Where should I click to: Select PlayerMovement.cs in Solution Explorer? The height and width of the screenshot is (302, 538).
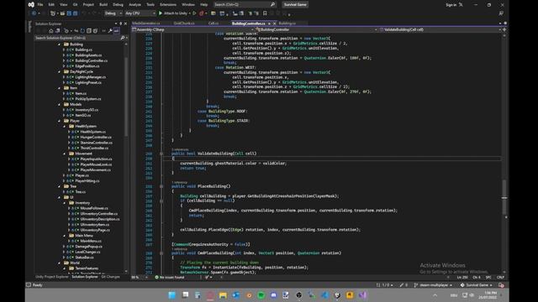click(95, 170)
